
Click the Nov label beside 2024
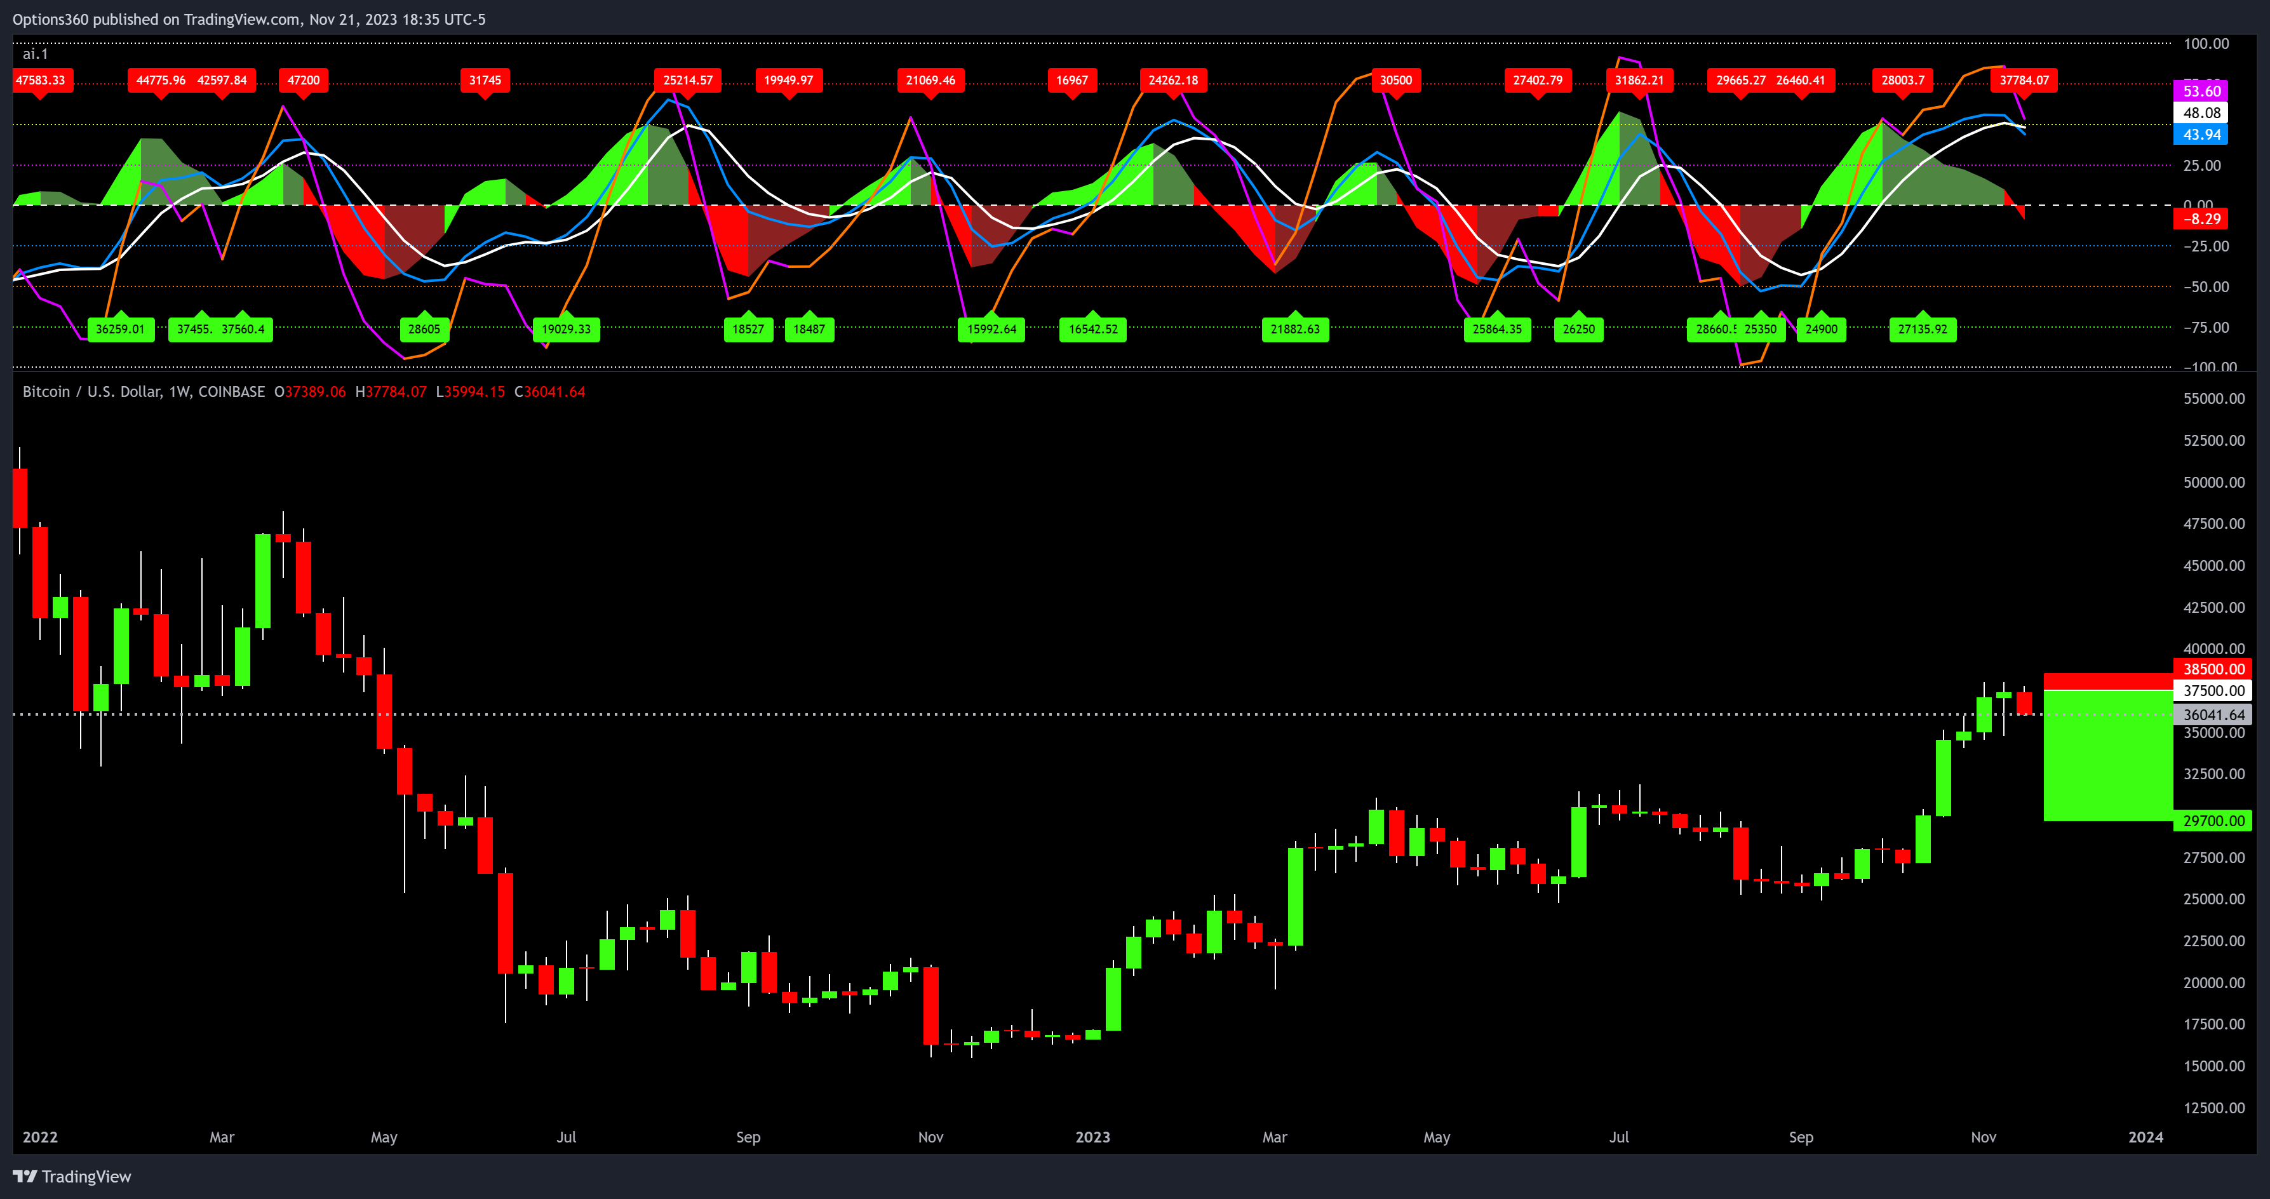tap(1984, 1137)
